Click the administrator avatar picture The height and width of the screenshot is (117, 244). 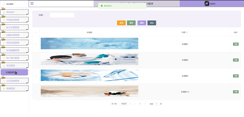click(x=207, y=3)
